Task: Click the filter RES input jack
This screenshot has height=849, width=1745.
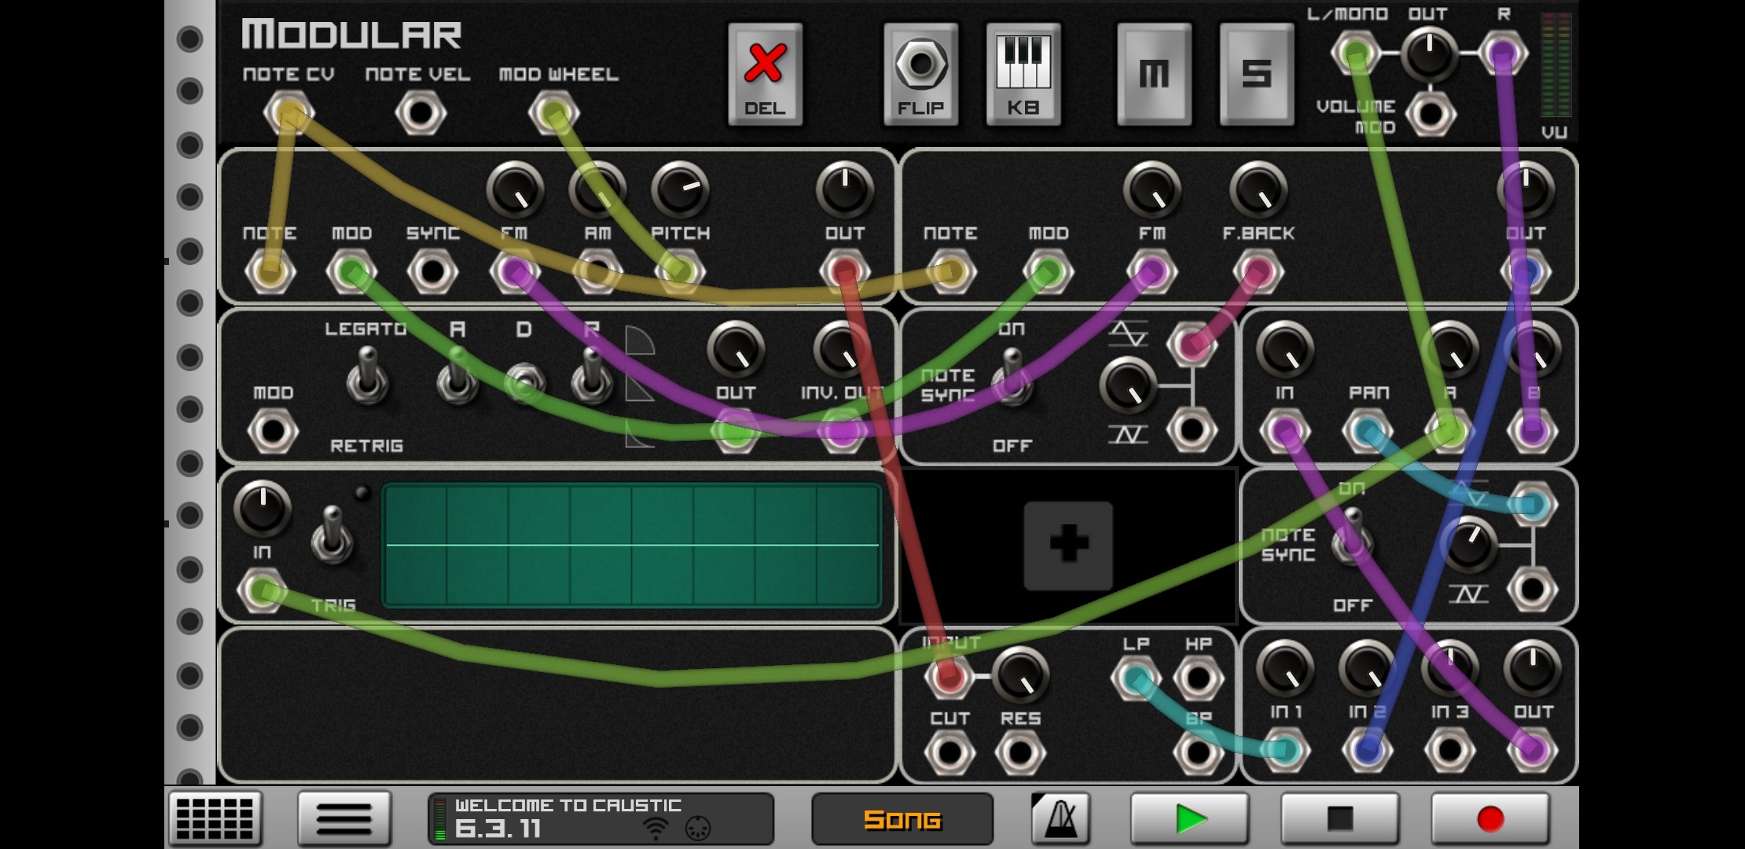Action: (x=1020, y=752)
